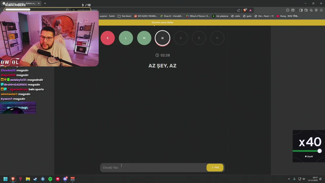Open the Brave VPN shield icon

(316, 10)
